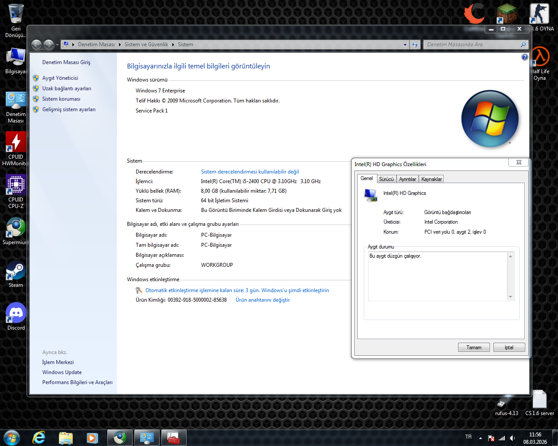This screenshot has height=446, width=558.
Task: Open Gelişmiş sistem ayarları link
Action: (x=69, y=109)
